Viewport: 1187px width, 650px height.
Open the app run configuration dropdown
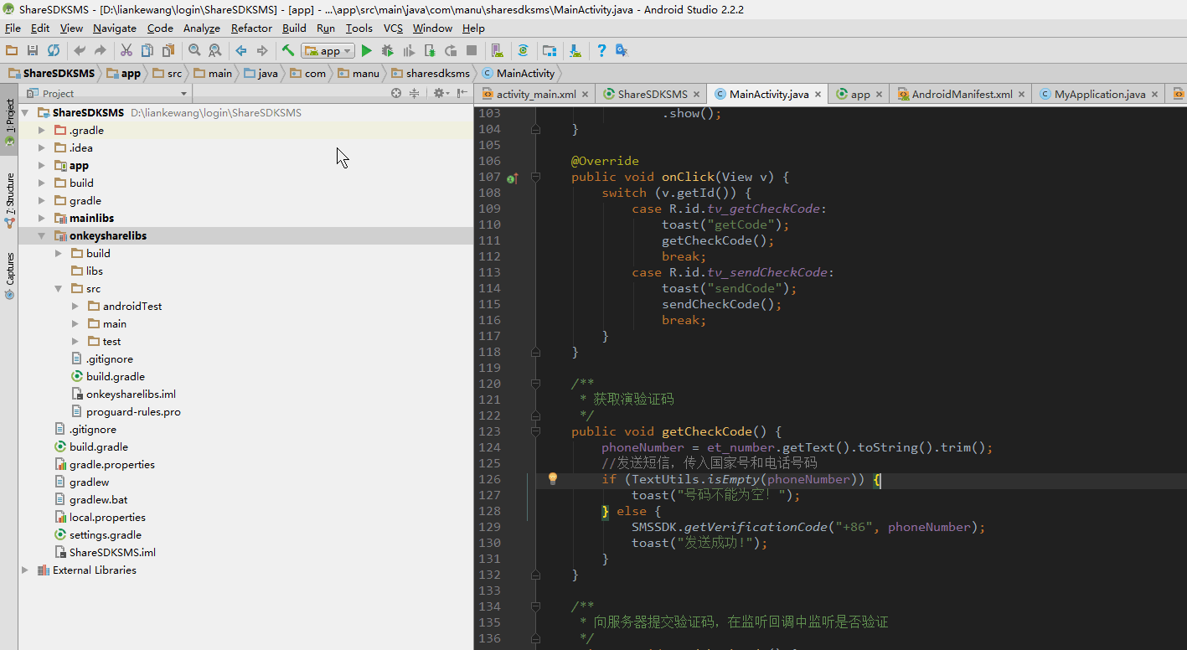pos(328,51)
